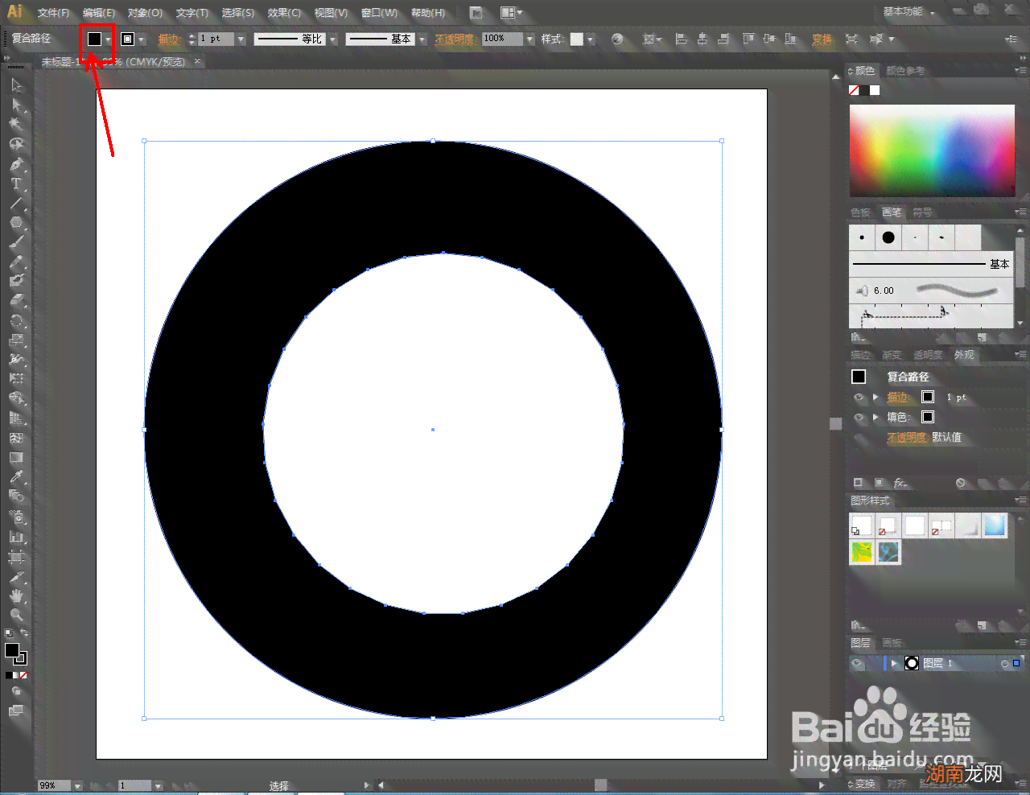Select the Gradient tool
Image resolution: width=1030 pixels, height=795 pixels.
tap(16, 458)
